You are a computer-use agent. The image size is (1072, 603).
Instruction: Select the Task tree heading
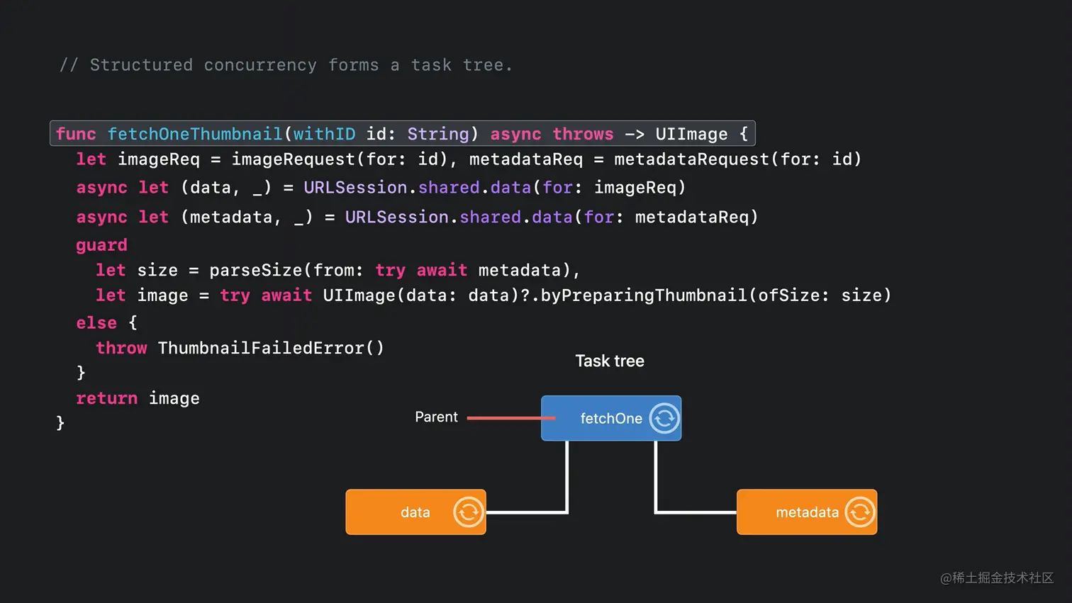point(609,361)
